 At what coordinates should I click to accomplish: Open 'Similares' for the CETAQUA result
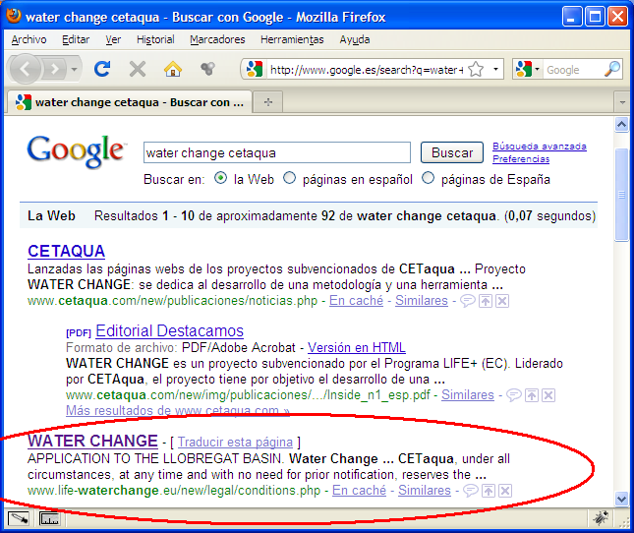[x=422, y=301]
